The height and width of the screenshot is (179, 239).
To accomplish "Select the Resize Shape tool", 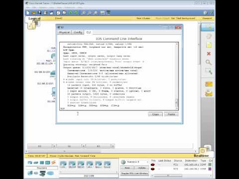I will [209, 72].
